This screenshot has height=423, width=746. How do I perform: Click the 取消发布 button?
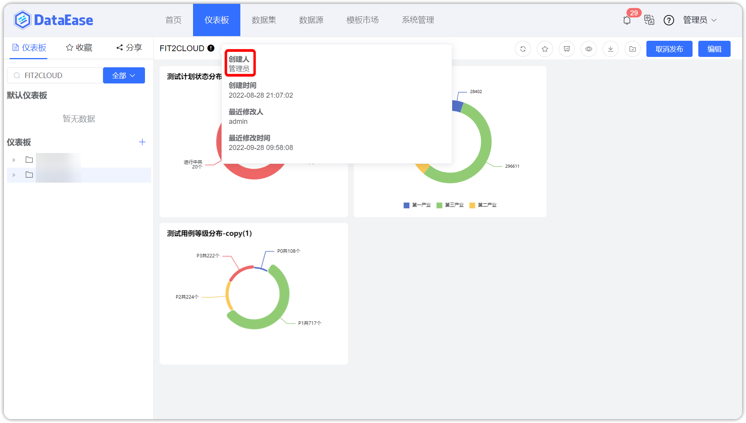coord(669,49)
